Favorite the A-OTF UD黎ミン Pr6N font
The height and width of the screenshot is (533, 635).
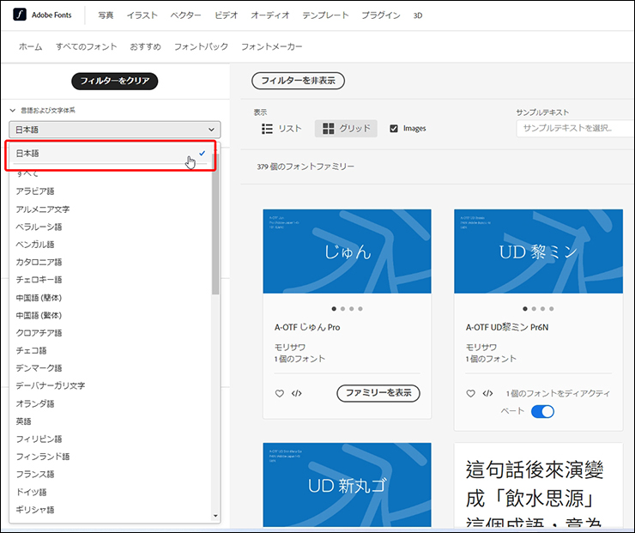[470, 393]
